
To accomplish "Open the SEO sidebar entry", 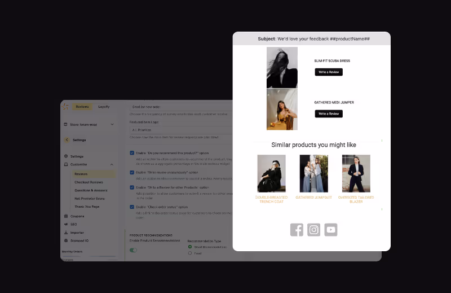I will point(74,224).
